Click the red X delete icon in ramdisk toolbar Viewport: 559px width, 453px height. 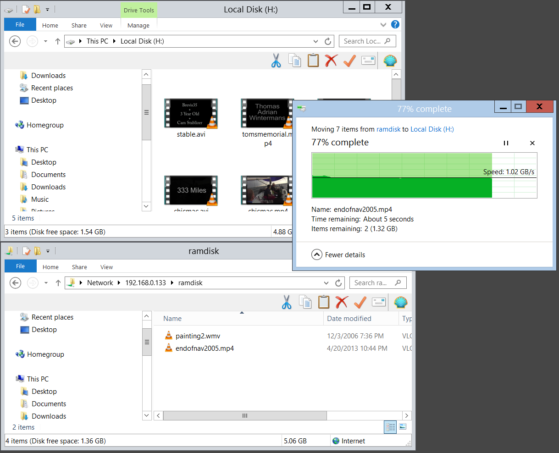pos(342,302)
